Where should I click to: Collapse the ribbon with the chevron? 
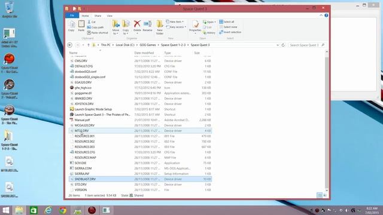321,16
